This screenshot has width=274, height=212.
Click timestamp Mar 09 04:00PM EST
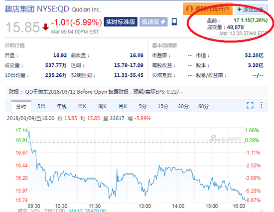click(75, 32)
